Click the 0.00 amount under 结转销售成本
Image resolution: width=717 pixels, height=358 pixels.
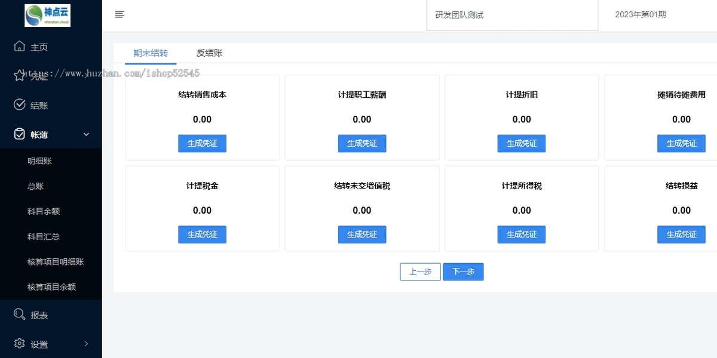point(202,119)
